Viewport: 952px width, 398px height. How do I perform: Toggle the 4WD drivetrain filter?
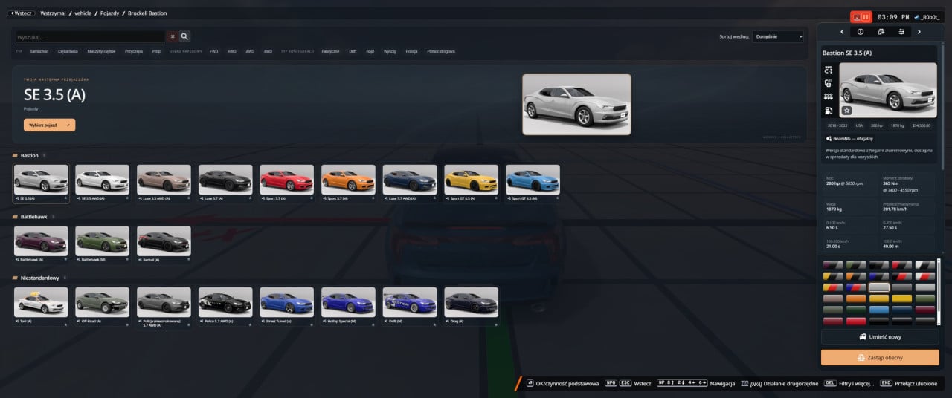[x=268, y=51]
